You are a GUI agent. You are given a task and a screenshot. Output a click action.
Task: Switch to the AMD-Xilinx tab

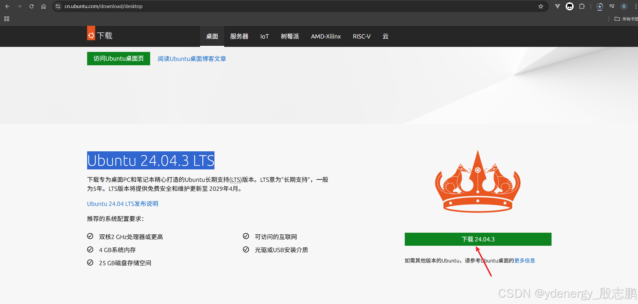[326, 36]
